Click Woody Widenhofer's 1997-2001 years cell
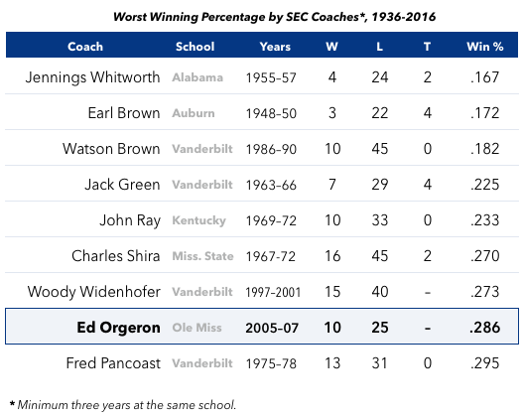This screenshot has height=417, width=523. pos(273,292)
